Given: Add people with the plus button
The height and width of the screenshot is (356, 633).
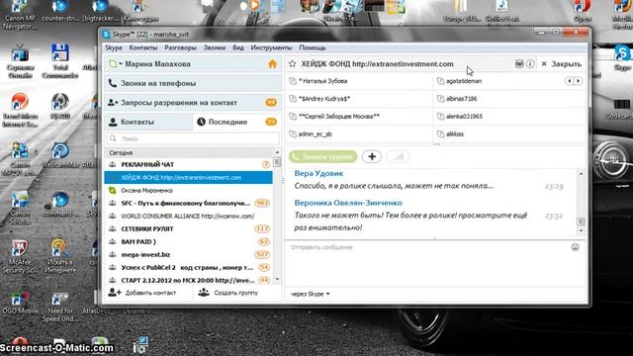Looking at the screenshot, I should 372,156.
